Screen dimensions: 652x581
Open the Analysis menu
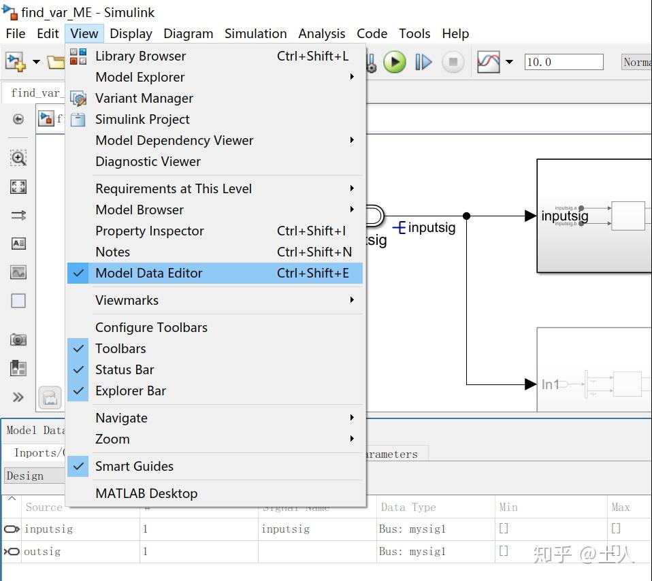322,33
